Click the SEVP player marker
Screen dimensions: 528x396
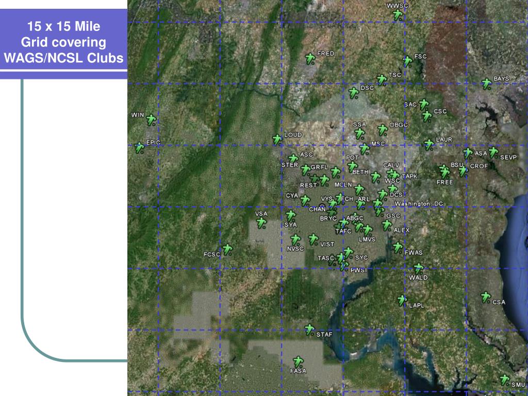point(493,152)
